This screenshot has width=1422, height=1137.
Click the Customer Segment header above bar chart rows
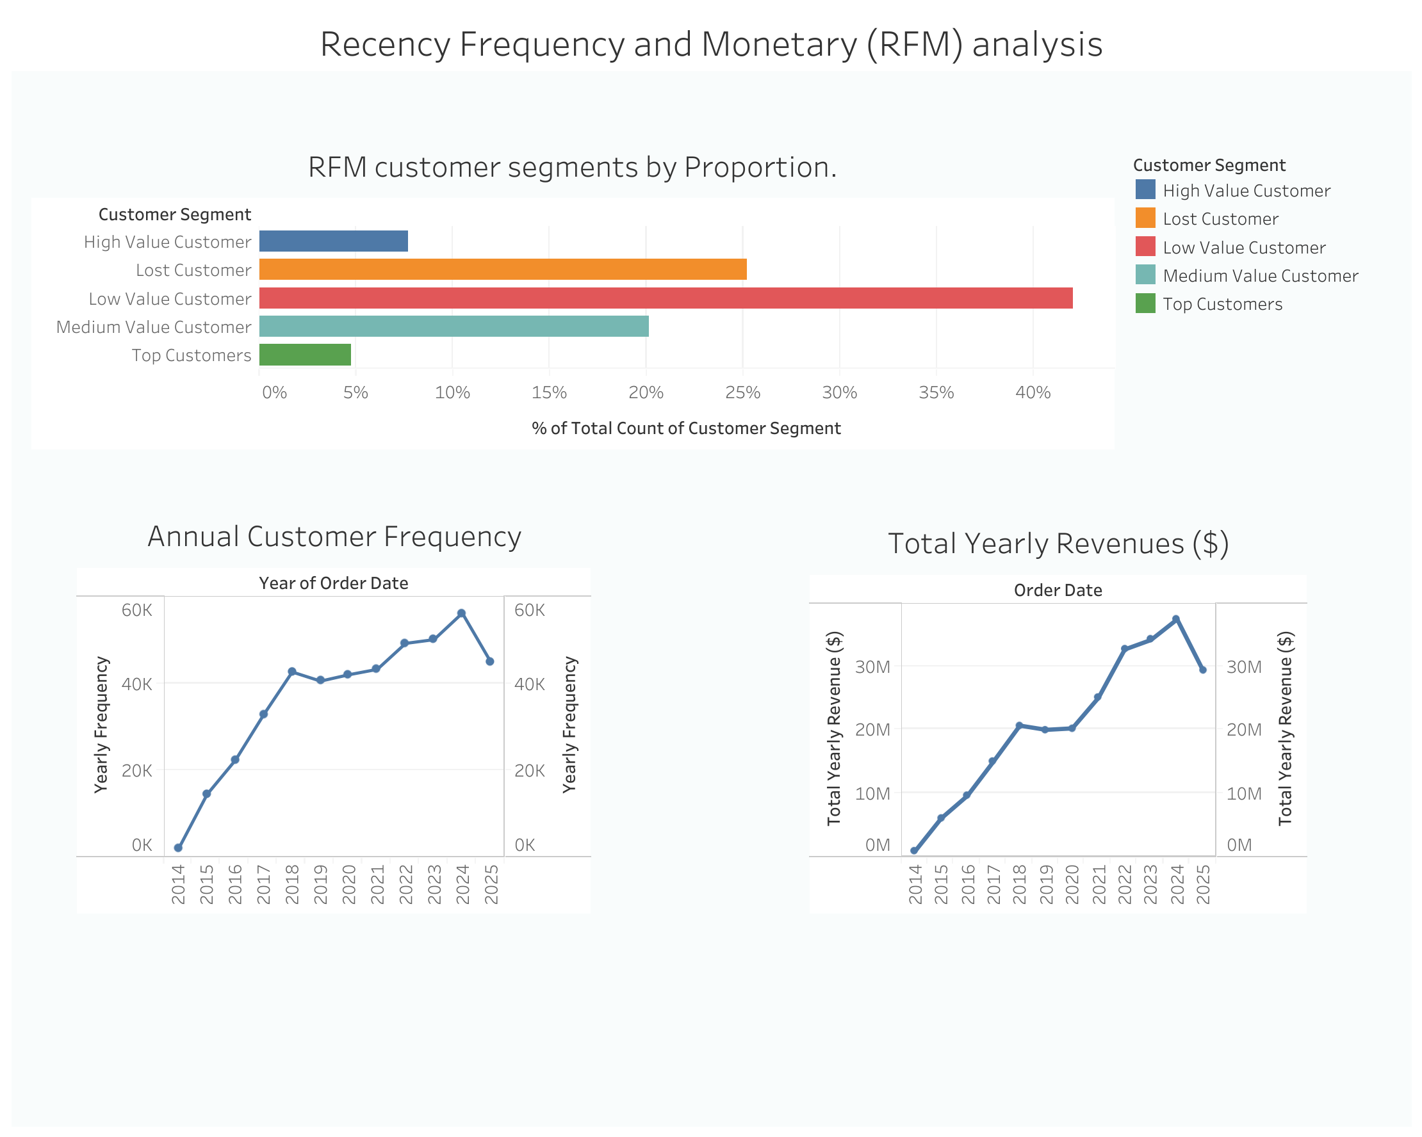click(x=175, y=214)
